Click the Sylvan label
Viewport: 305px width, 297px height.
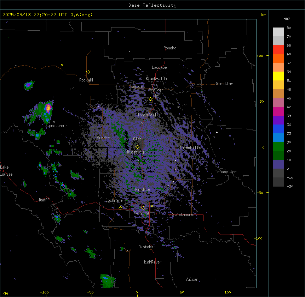[x=138, y=86]
